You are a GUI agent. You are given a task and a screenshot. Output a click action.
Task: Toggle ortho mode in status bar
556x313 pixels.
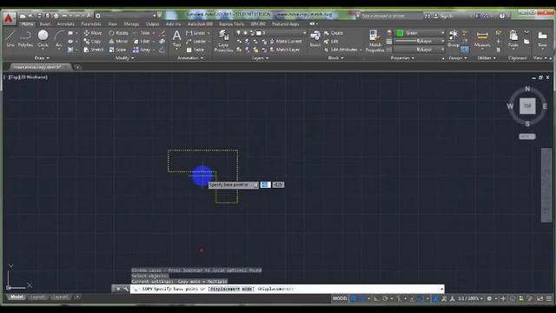(376, 298)
